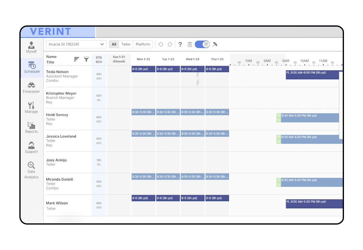Select the Forecaster sidebar icon
This screenshot has width=363, height=250.
[31, 88]
